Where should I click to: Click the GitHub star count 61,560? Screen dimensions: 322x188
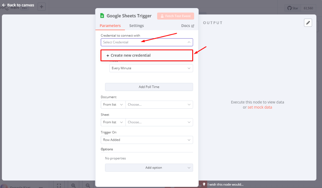click(308, 8)
